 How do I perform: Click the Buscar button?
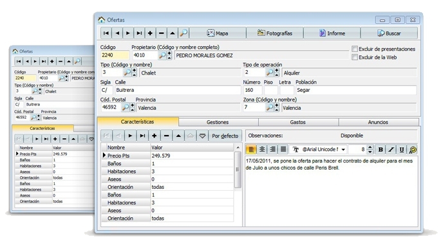pos(389,33)
